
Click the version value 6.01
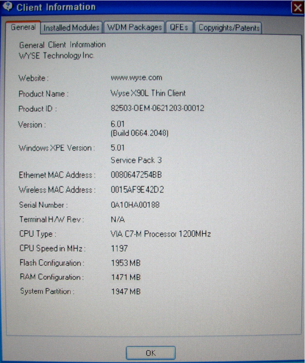[x=117, y=124]
